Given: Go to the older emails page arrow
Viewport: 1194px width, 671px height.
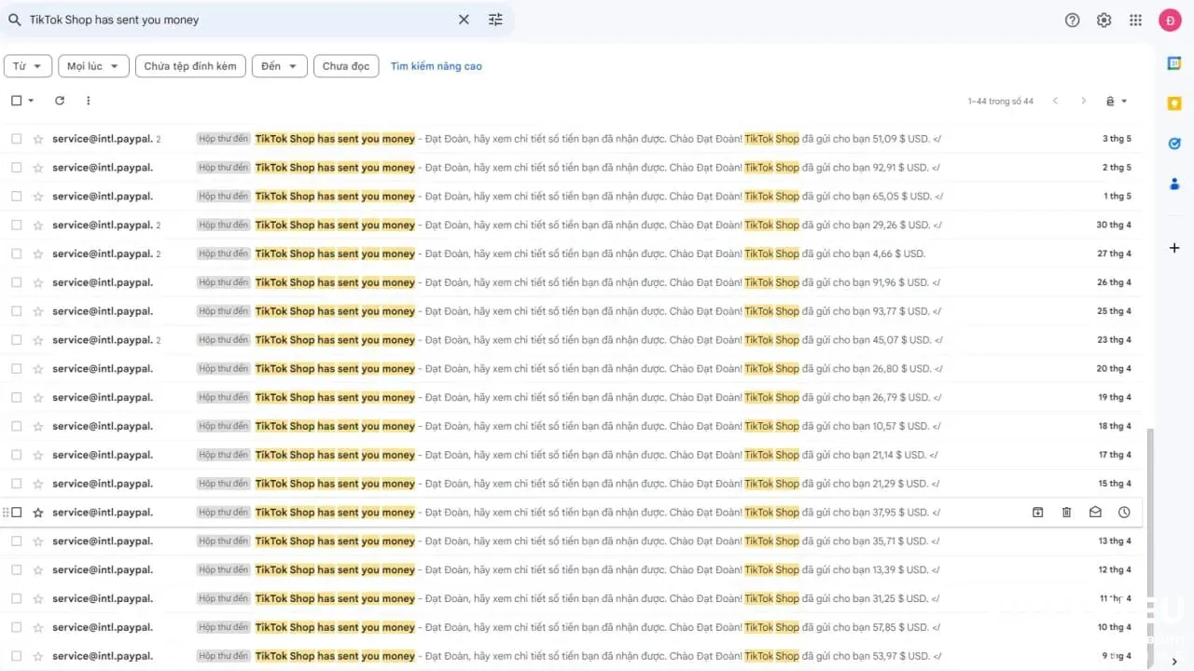Looking at the screenshot, I should tap(1083, 101).
